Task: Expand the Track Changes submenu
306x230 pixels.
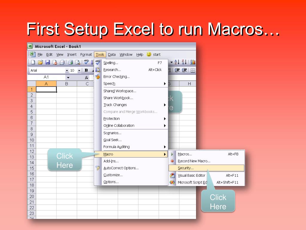Action: tap(131, 105)
